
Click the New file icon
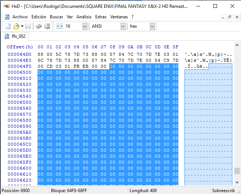click(x=8, y=26)
